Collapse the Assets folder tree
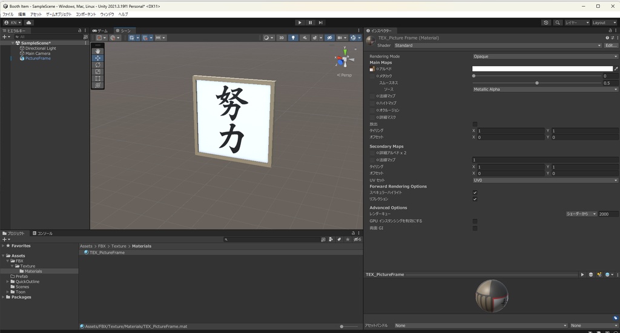Image resolution: width=620 pixels, height=333 pixels. (3, 256)
